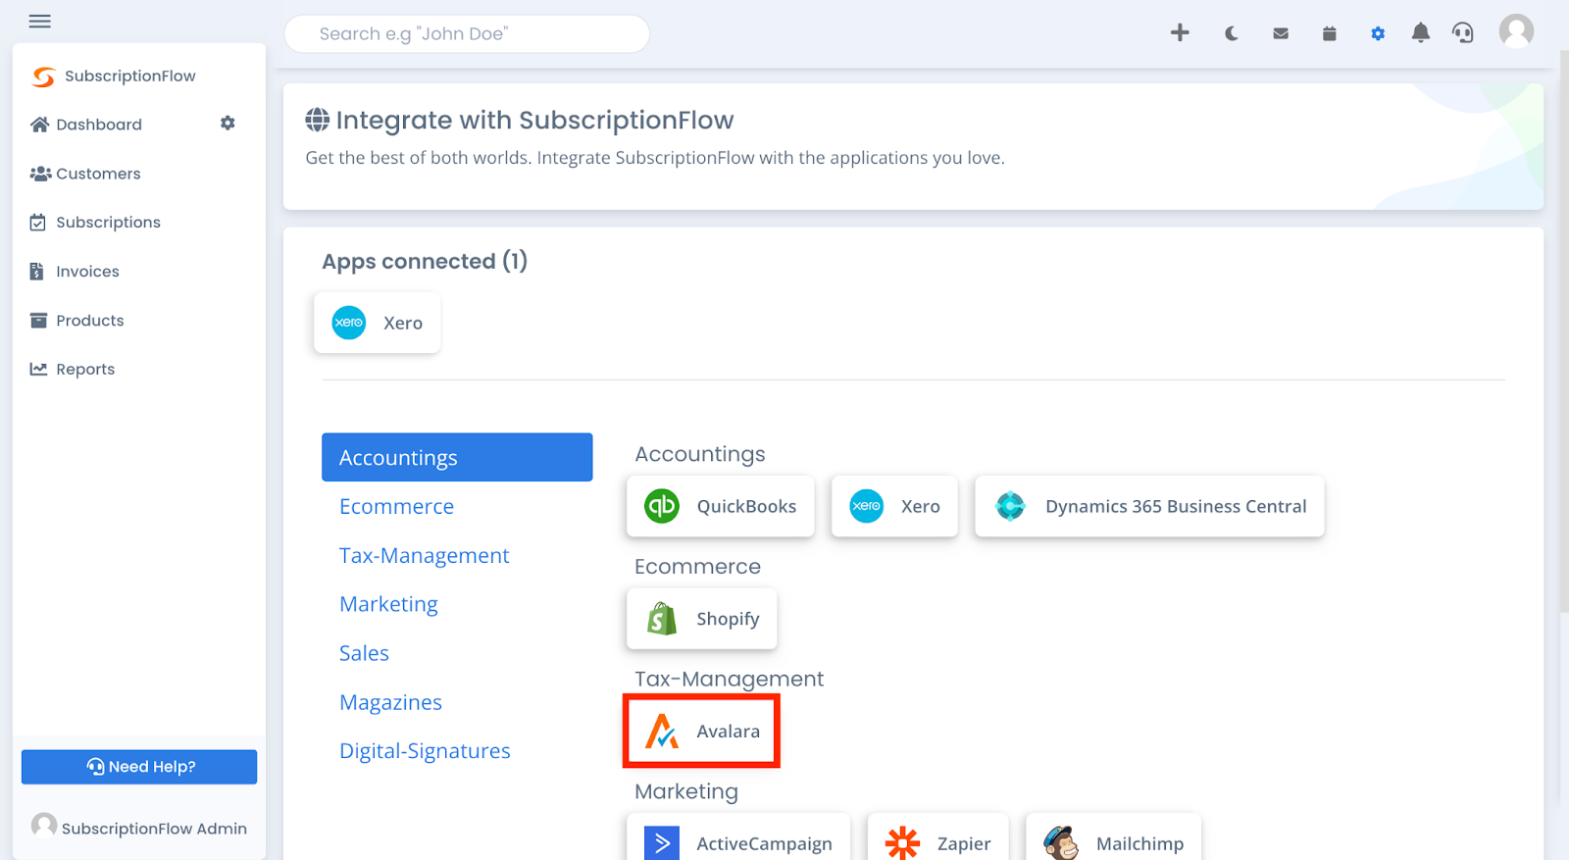Open Invoices in sidebar
1569x860 pixels.
(75, 272)
